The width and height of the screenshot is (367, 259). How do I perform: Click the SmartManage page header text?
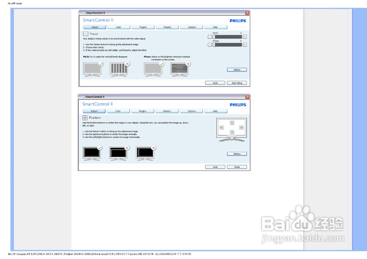(15, 3)
